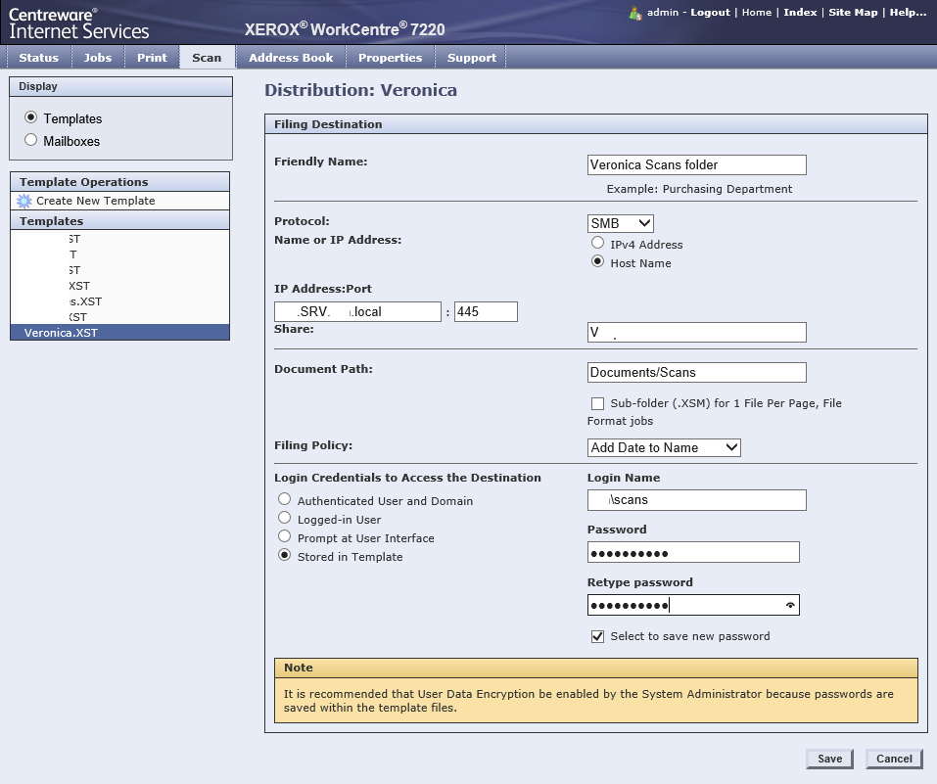
Task: Log out using the Logout link
Action: [709, 13]
